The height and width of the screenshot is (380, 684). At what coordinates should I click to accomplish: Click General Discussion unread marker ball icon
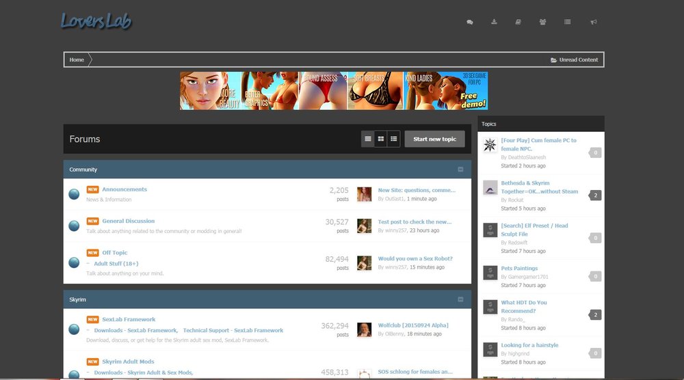[74, 226]
